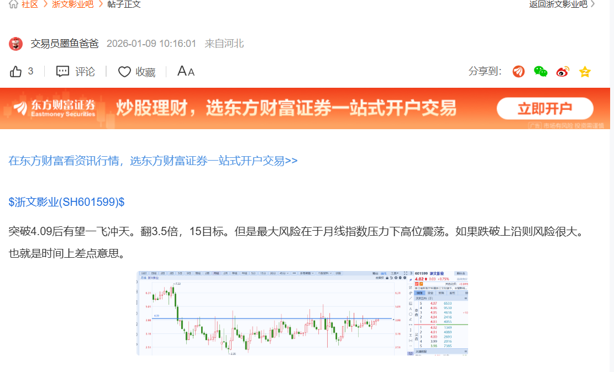Viewport: 614px width, 372px height.
Task: Like the post with thumbs-up icon
Action: (x=15, y=72)
